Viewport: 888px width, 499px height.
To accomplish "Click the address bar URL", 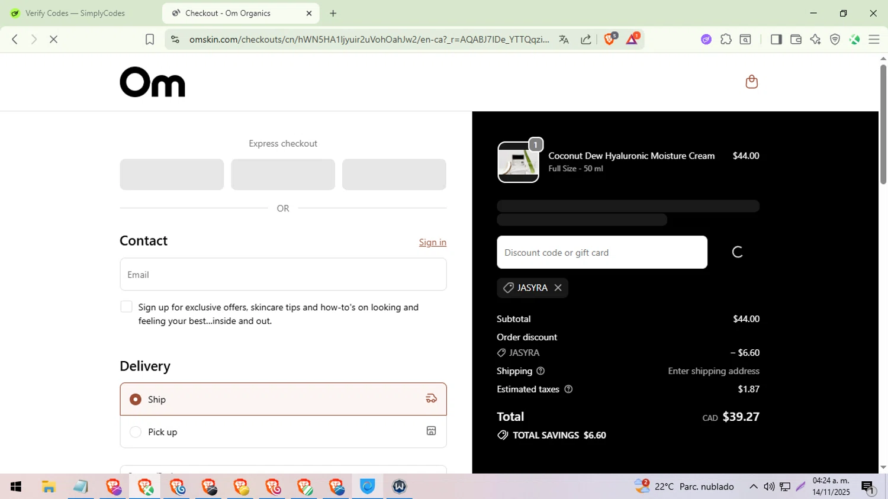I will (369, 39).
